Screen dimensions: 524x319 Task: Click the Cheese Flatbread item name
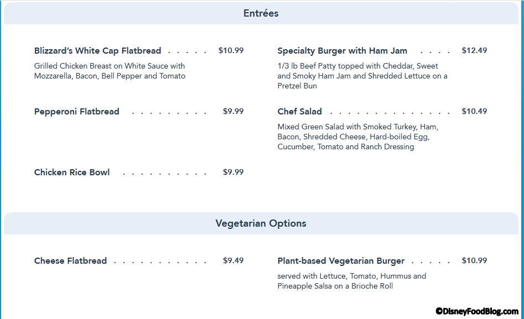(x=70, y=261)
